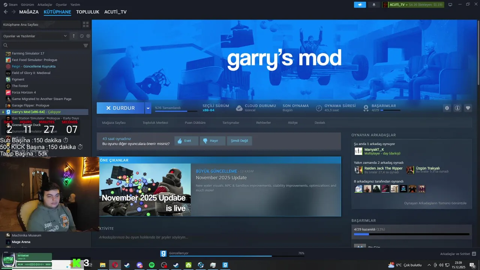Viewport: 480px width, 270px height.
Task: Open dropdown arrow next to DURDUR
Action: pos(148,108)
